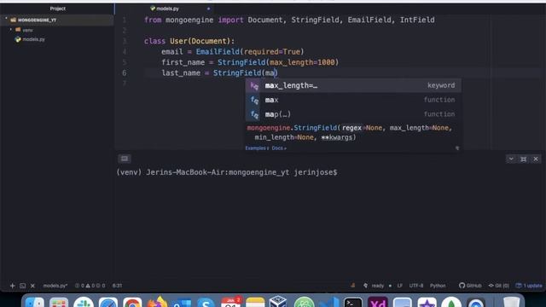The height and width of the screenshot is (307, 546).
Task: Click the class User(Document): line
Action: point(189,41)
